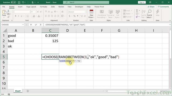Open the Font Color dropdown arrow
The width and height of the screenshot is (172, 96).
coord(41,16)
